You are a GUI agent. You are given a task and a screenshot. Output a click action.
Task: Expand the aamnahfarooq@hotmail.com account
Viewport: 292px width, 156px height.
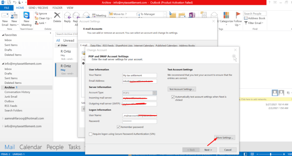click(3, 118)
